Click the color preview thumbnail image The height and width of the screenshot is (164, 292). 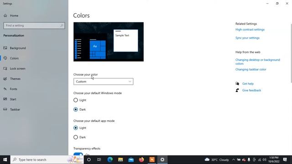pyautogui.click(x=109, y=42)
